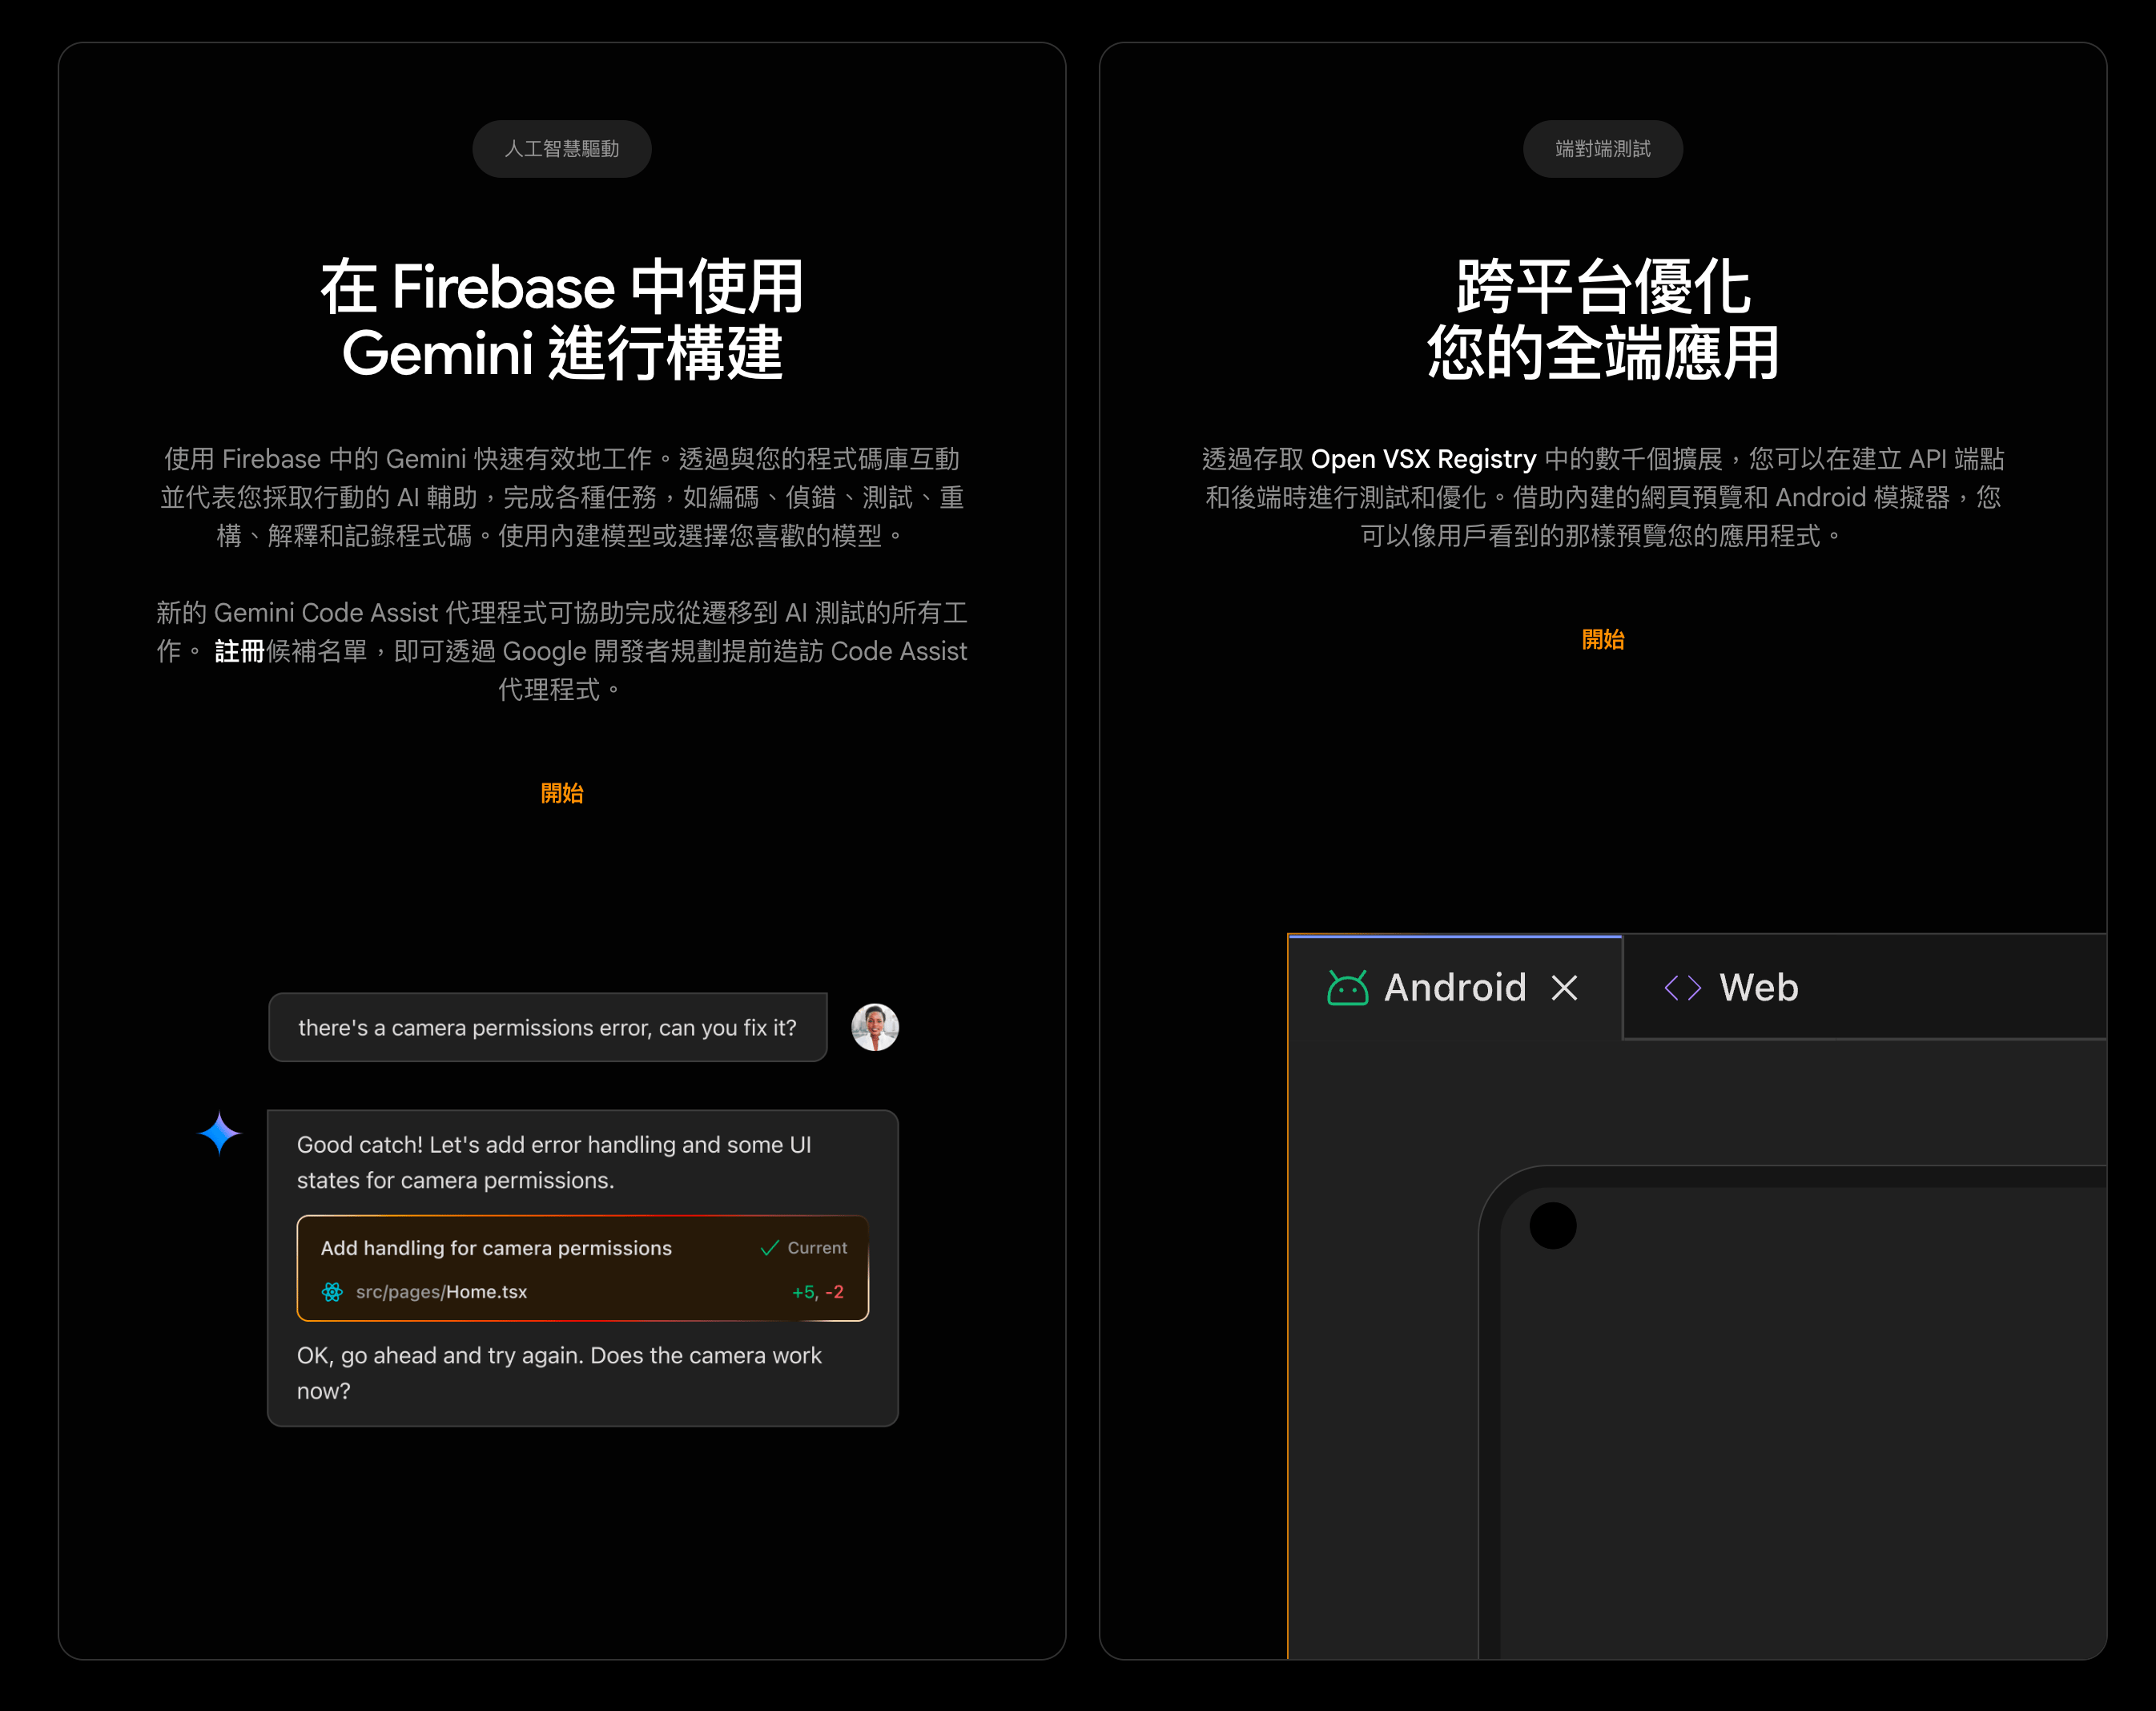The height and width of the screenshot is (1711, 2156).
Task: Click the 跨平台優化您的全端應用 heading
Action: [1603, 319]
